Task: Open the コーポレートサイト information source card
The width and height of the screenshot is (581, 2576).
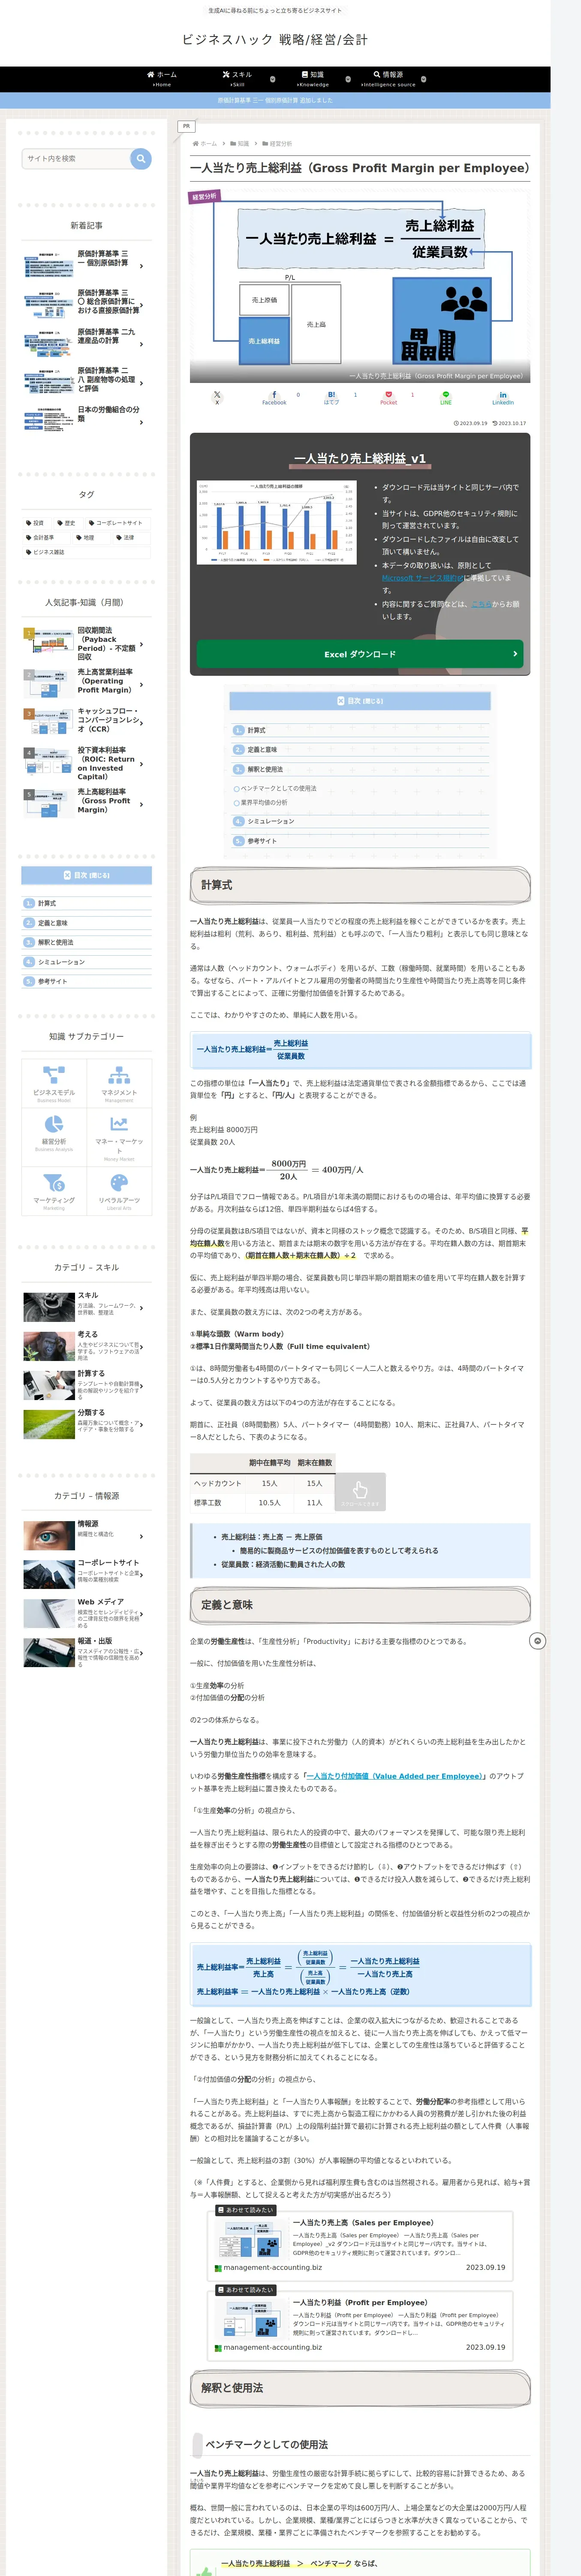Action: [x=87, y=1573]
